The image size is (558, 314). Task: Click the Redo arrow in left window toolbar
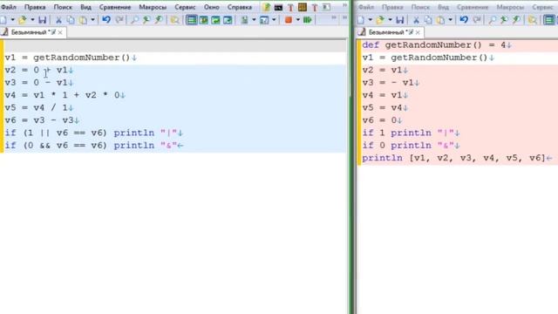[119, 20]
